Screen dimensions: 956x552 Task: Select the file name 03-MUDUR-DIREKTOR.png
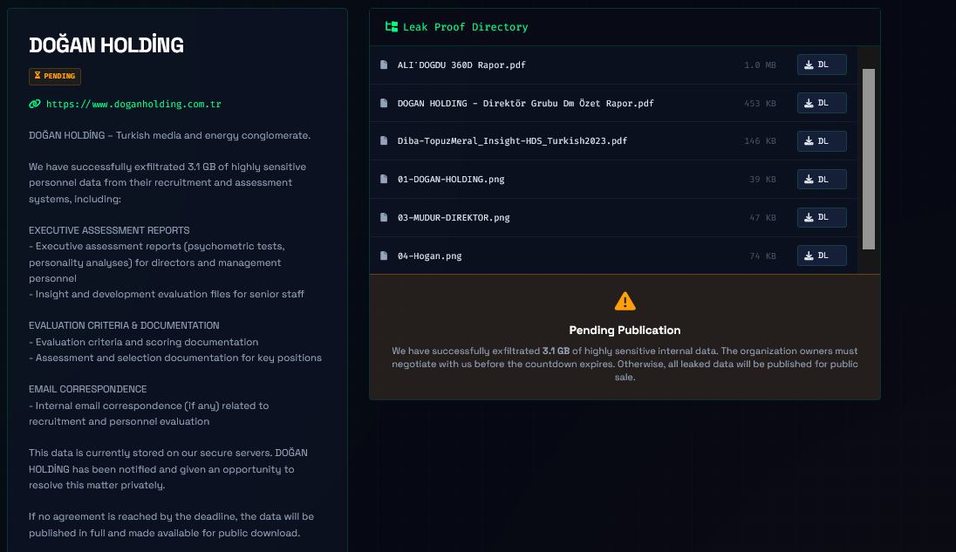[x=454, y=218]
